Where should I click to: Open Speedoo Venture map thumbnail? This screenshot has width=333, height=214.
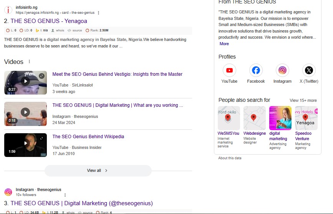(306, 118)
